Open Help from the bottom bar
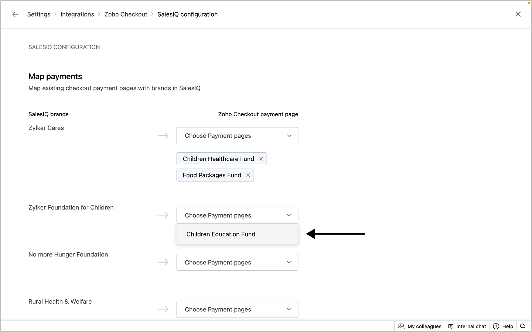This screenshot has height=332, width=532. pos(503,326)
